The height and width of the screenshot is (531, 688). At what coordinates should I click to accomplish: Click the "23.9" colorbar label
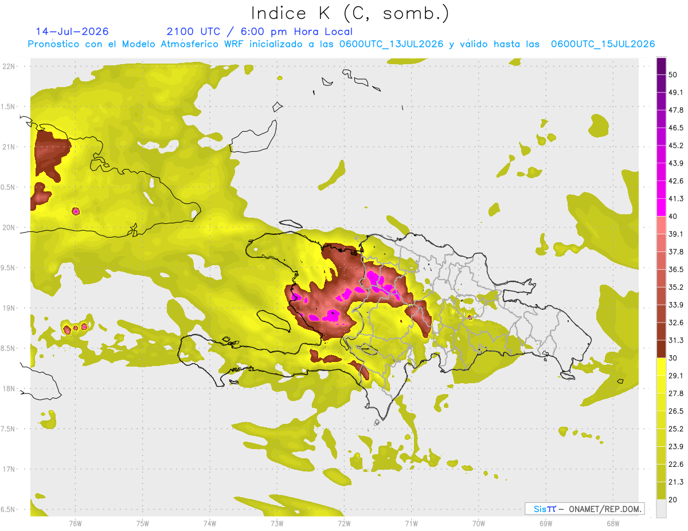[676, 446]
